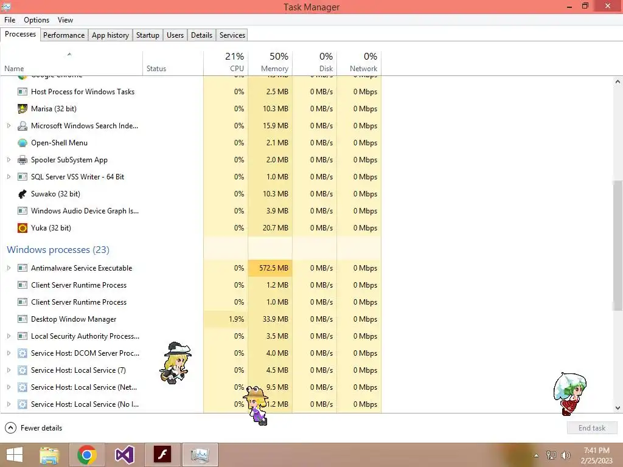Sort by the Network column header
This screenshot has width=623, height=467.
pyautogui.click(x=359, y=63)
